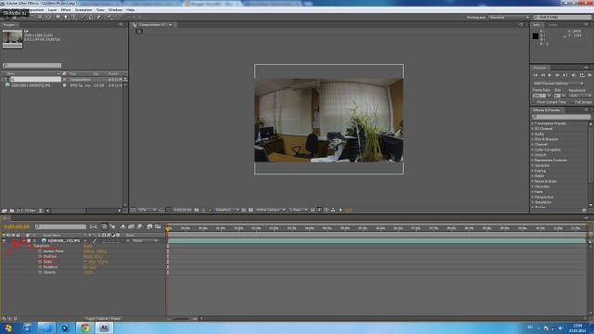This screenshot has height=334, width=594.
Task: Open the Window menu
Action: click(115, 9)
